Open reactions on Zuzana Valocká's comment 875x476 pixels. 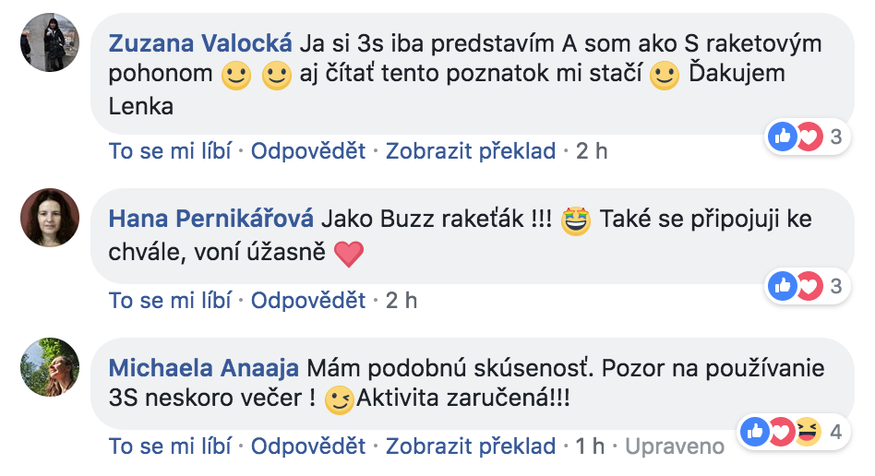pos(806,137)
